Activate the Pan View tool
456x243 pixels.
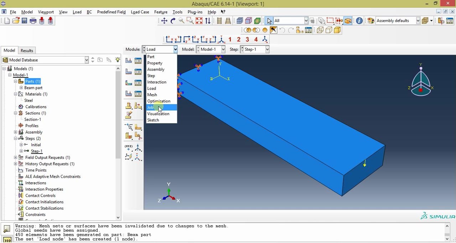164,20
